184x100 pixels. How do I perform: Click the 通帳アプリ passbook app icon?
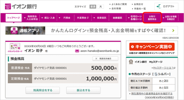point(14,31)
